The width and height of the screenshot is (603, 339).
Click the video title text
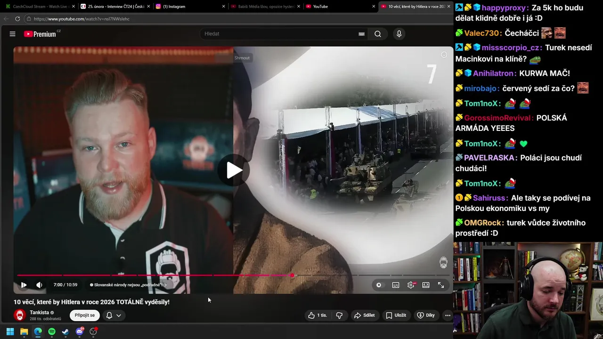tap(91, 302)
